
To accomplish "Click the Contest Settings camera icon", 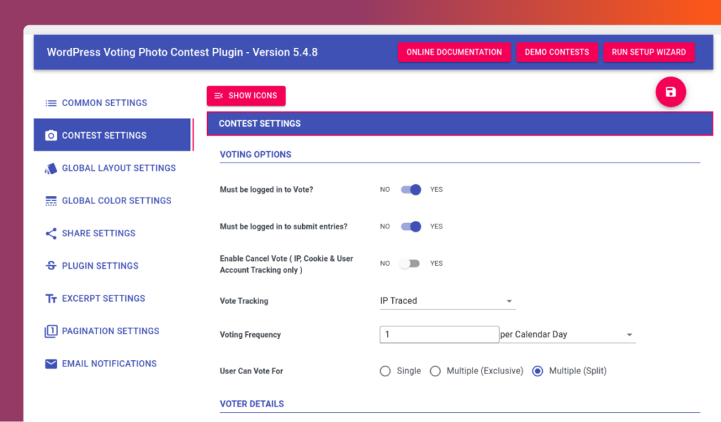I will pos(51,136).
